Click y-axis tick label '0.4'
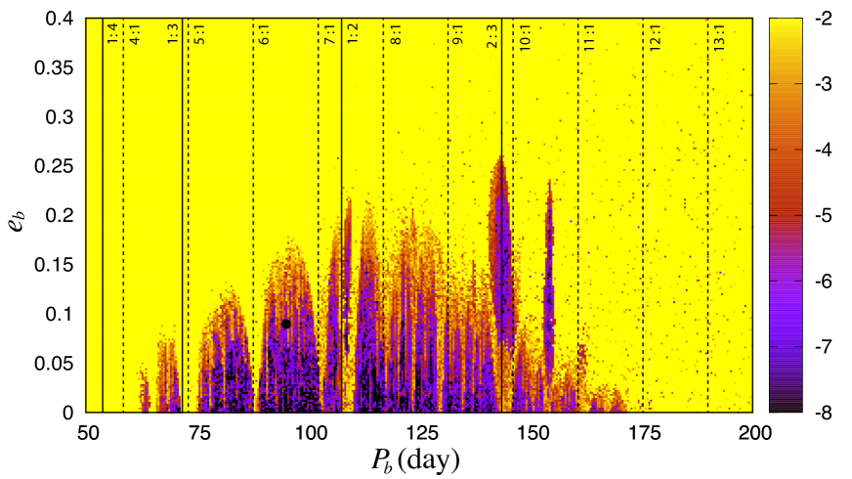 60,19
